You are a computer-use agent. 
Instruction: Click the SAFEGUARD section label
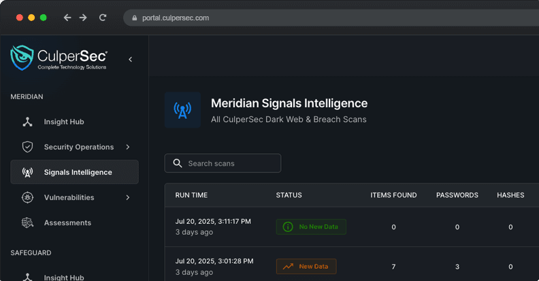(31, 253)
